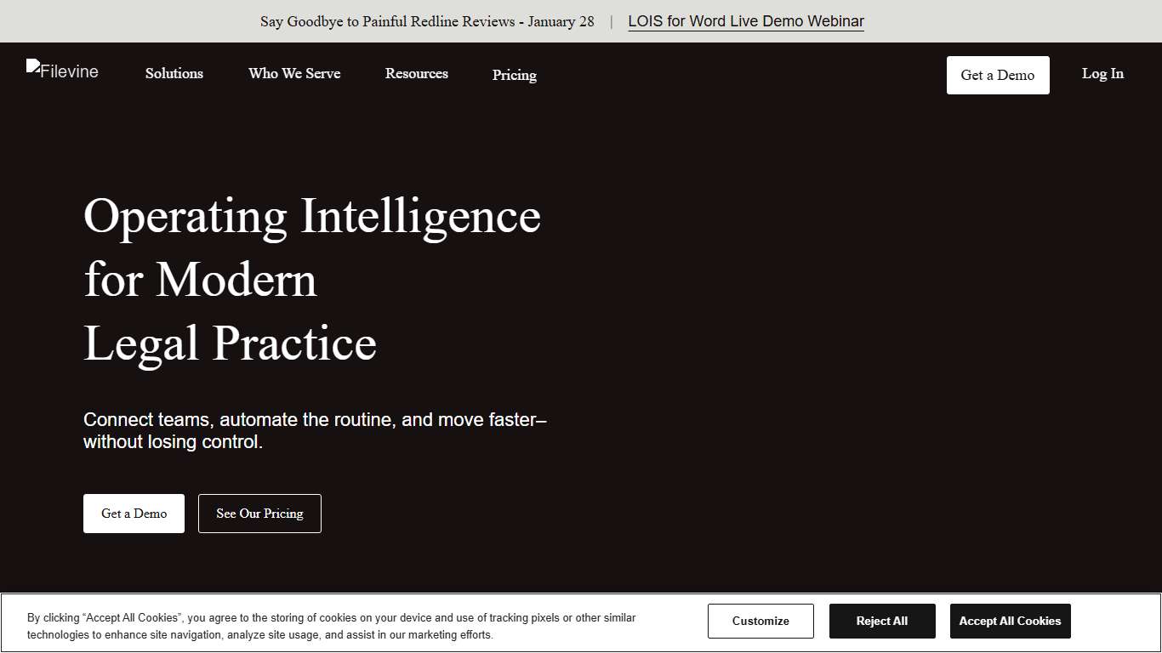Click Get a Demo in the header
Viewport: 1162px width, 653px height.
coord(997,75)
